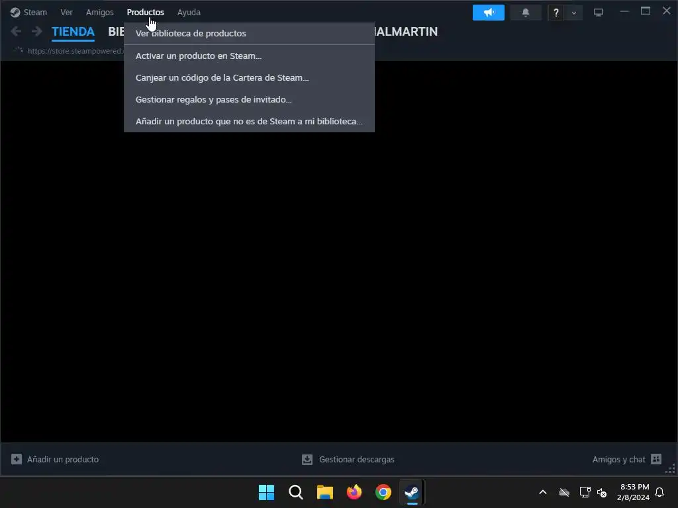Open the Amigos menu
The width and height of the screenshot is (678, 508).
click(99, 12)
